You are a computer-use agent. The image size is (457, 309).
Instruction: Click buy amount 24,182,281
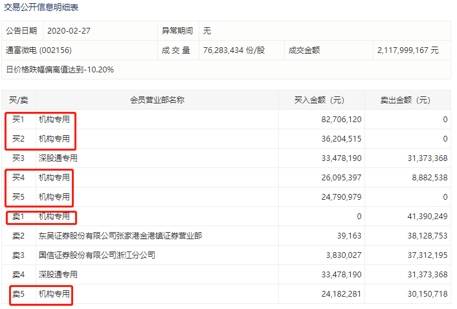click(x=341, y=294)
